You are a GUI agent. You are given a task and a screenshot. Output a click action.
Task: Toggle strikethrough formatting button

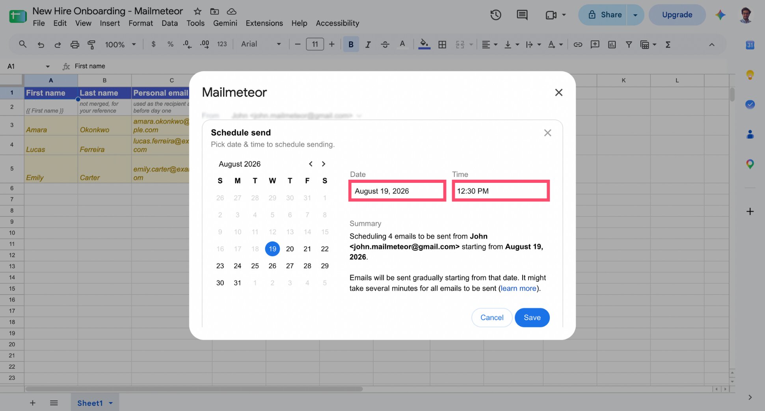[x=385, y=45]
